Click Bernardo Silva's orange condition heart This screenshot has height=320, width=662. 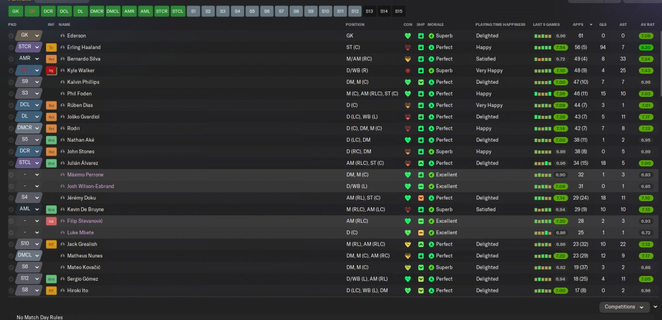pyautogui.click(x=408, y=59)
